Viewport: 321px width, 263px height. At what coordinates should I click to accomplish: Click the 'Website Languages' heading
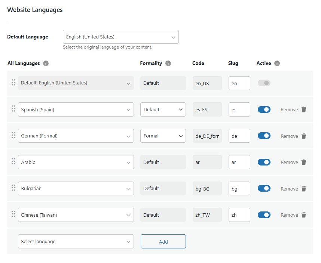(35, 10)
